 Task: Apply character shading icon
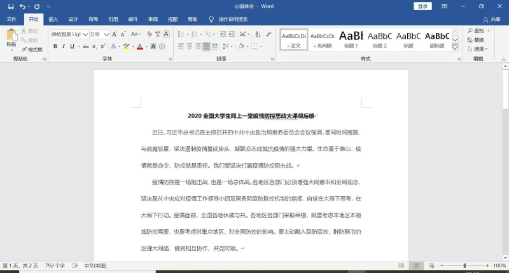153,46
